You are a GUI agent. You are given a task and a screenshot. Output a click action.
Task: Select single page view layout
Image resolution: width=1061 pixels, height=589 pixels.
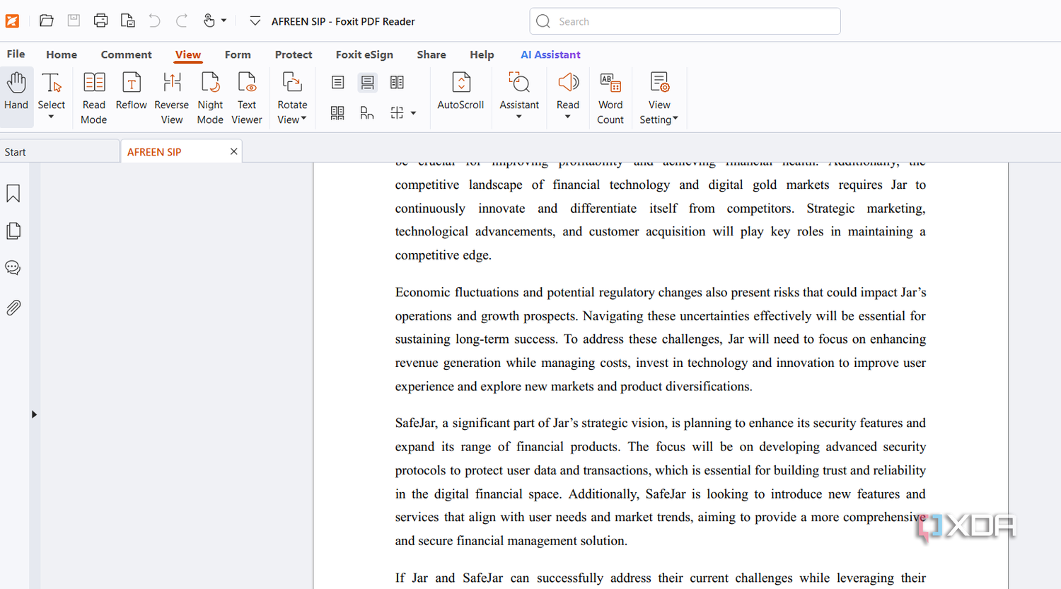pos(337,83)
